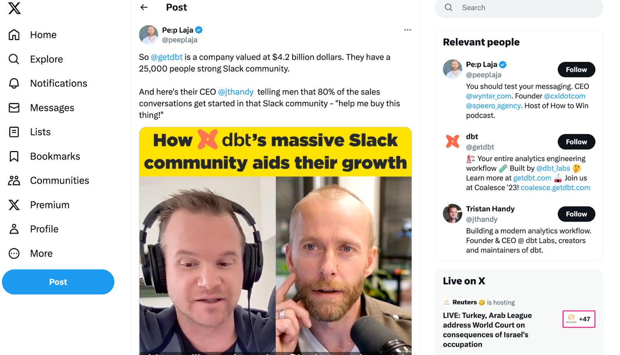Follow Pe:p Laja in Relevant people
Screen dimensions: 620x355
tap(576, 70)
